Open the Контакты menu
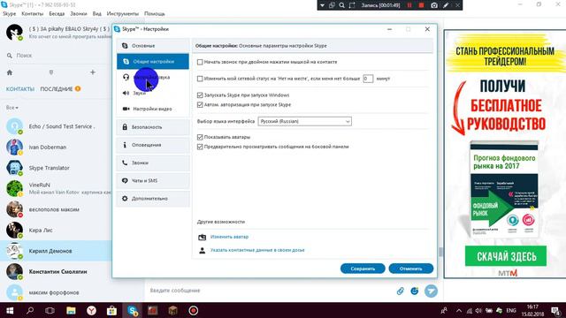566x318 pixels. [32, 14]
